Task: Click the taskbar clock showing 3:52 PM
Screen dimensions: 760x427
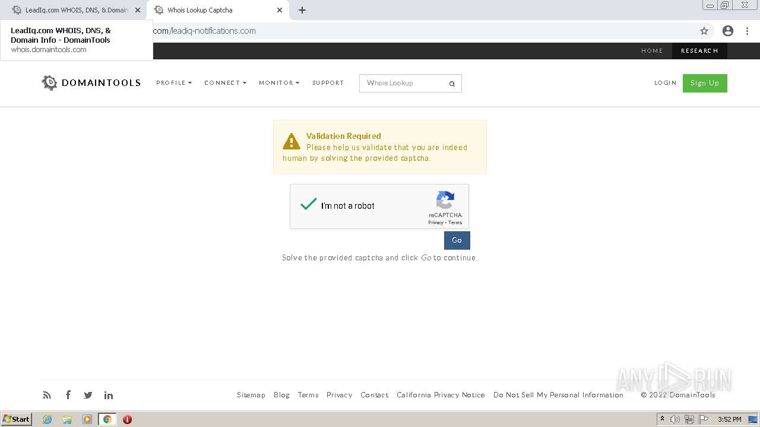Action: click(x=729, y=419)
